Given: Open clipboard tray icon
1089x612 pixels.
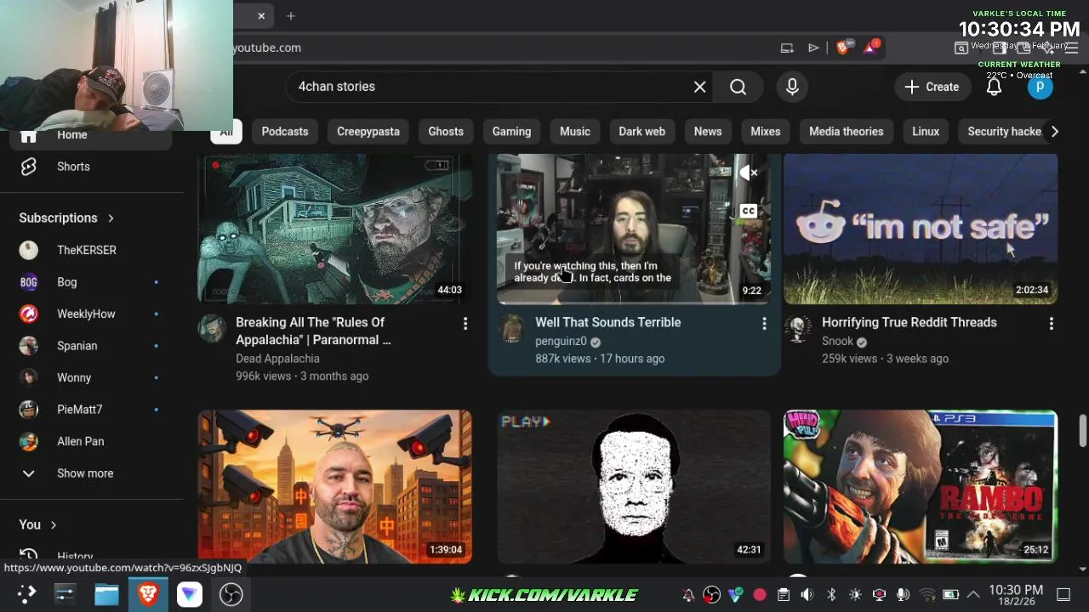Looking at the screenshot, I should coord(784,595).
